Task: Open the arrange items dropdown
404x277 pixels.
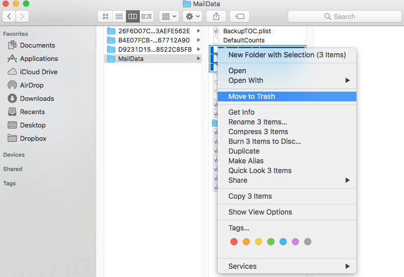Action: [x=168, y=16]
